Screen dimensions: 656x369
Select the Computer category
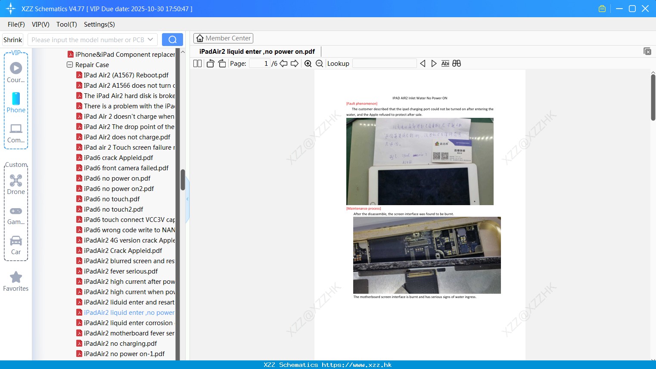(16, 133)
